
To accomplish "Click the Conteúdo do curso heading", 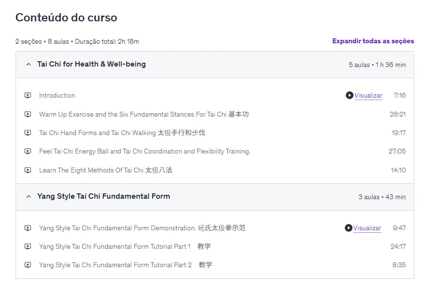I will (66, 17).
